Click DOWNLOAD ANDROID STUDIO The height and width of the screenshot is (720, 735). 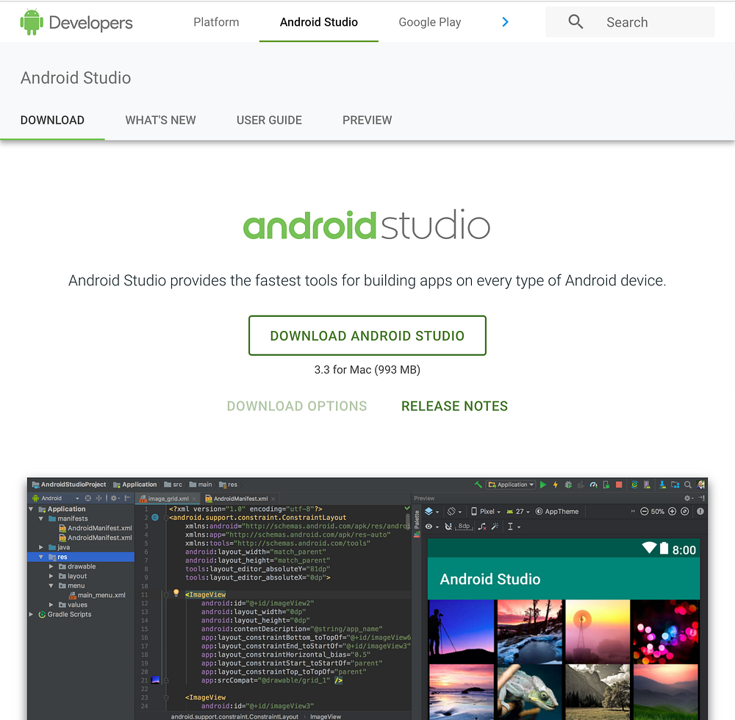pos(367,335)
